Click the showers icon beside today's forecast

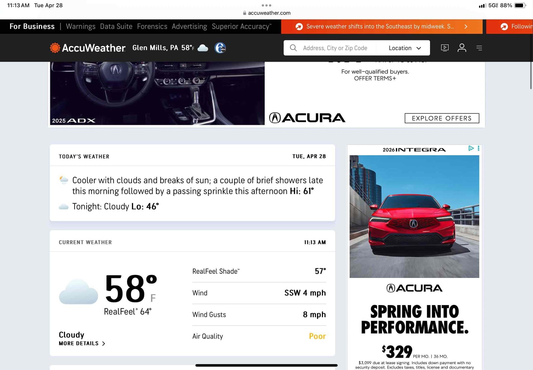coord(64,180)
